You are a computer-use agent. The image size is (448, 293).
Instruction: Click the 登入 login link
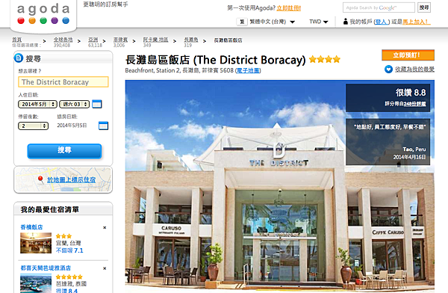pyautogui.click(x=382, y=22)
